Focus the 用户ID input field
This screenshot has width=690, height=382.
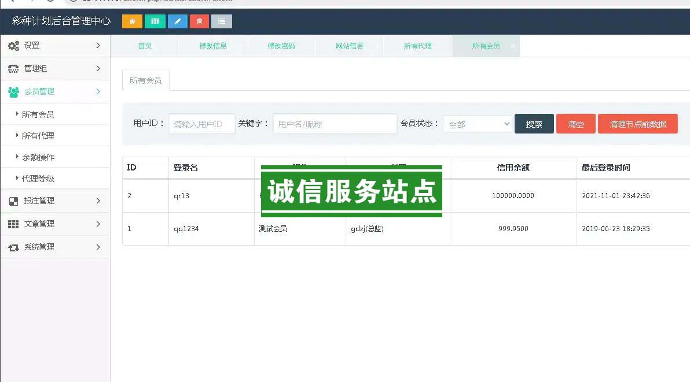[x=201, y=124]
